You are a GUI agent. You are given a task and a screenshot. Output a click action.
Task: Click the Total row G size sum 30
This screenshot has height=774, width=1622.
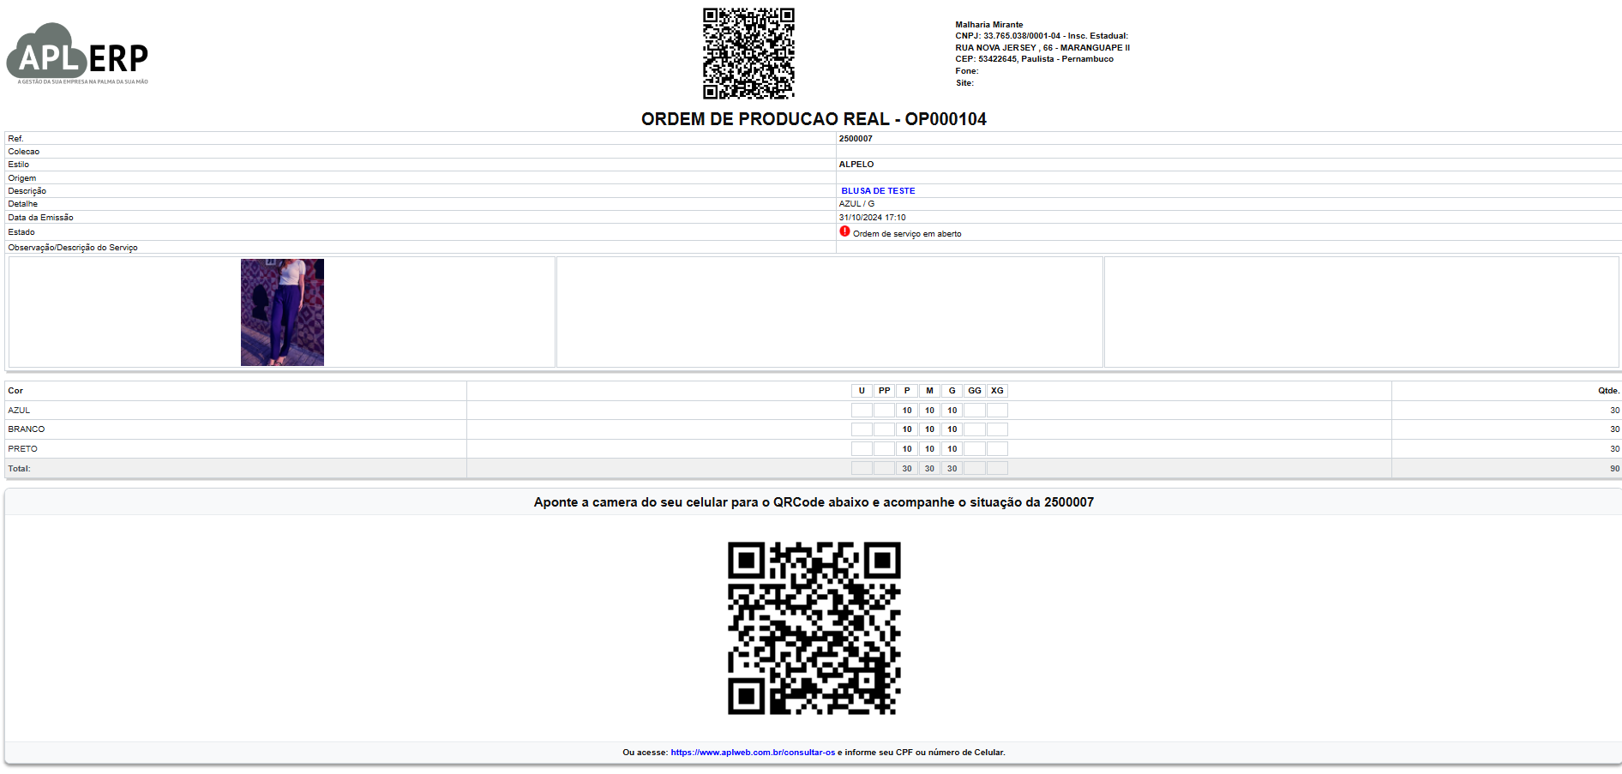952,469
